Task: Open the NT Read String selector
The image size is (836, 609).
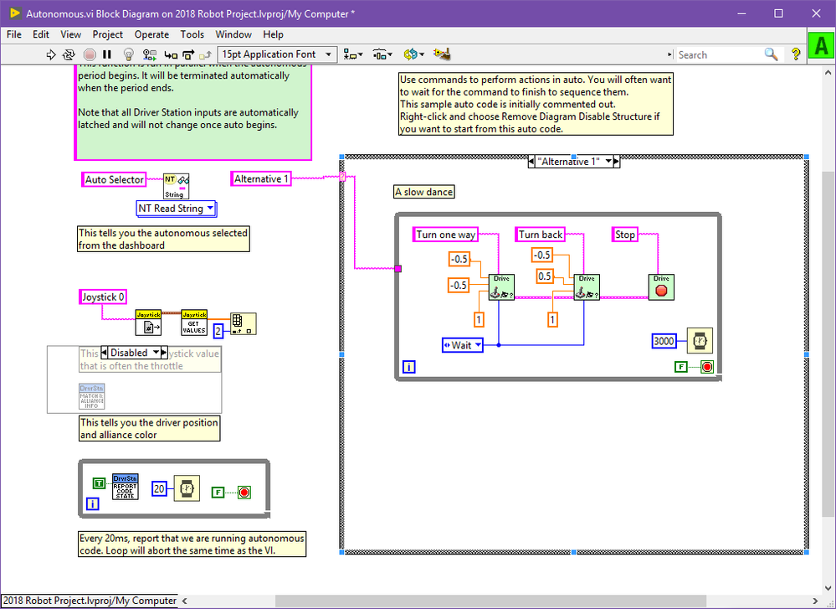Action: (176, 209)
